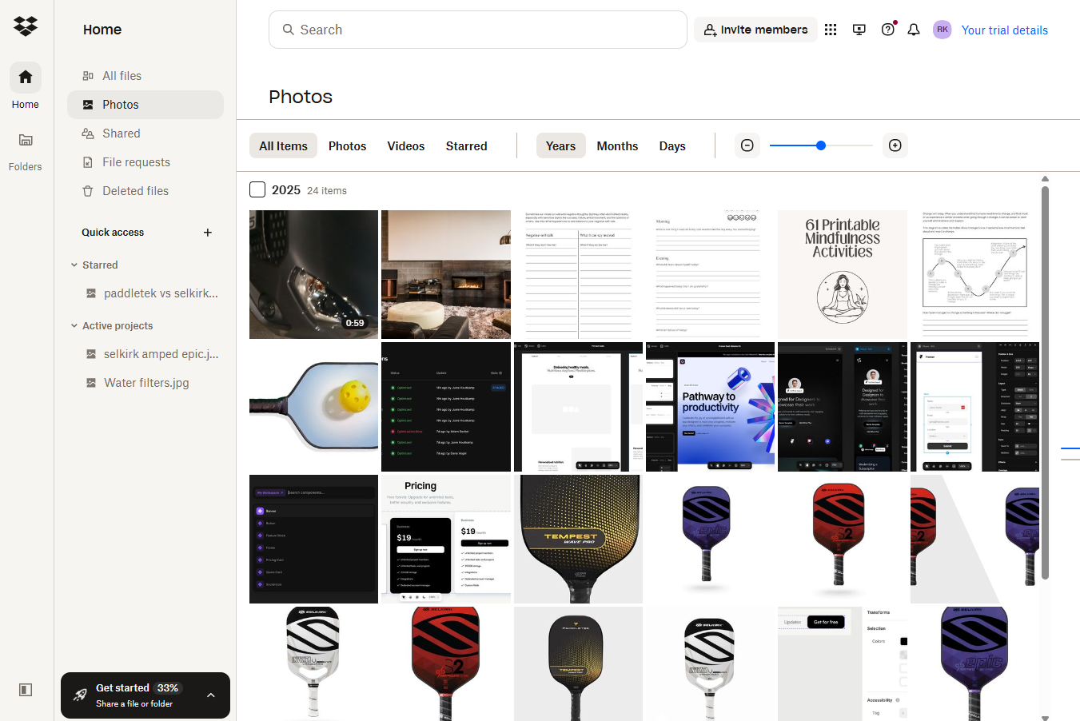Image resolution: width=1080 pixels, height=721 pixels.
Task: Open Shared in sidebar
Action: coord(145,133)
